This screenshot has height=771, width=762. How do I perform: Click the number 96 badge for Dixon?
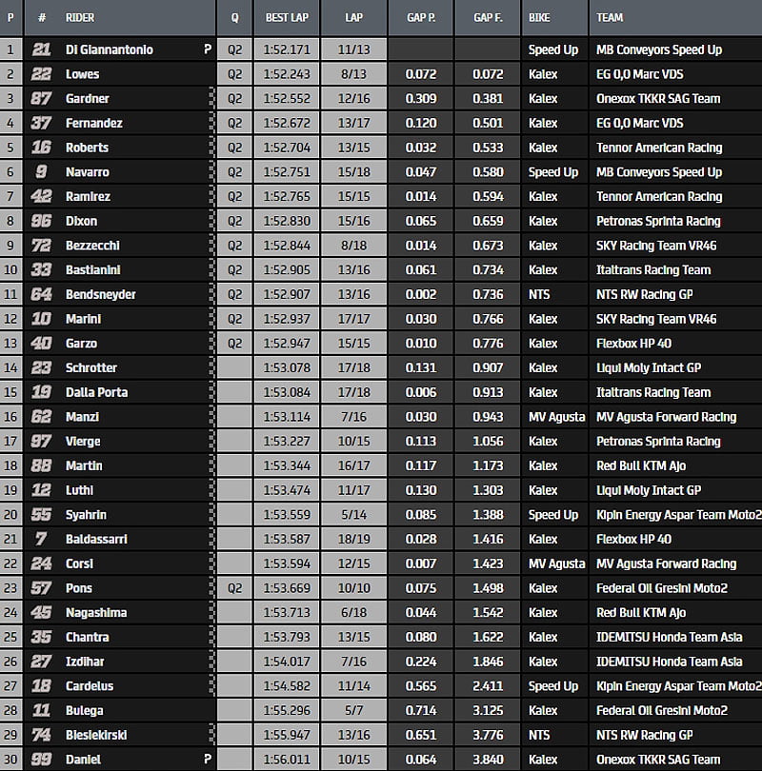pyautogui.click(x=41, y=221)
